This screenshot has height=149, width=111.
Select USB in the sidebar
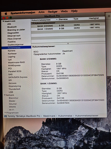click(x=11, y=92)
